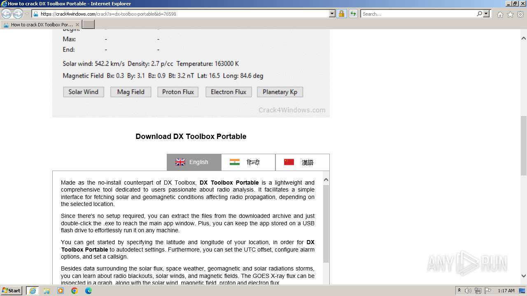Open the Windows Start button
This screenshot has height=296, width=527.
coord(11,291)
